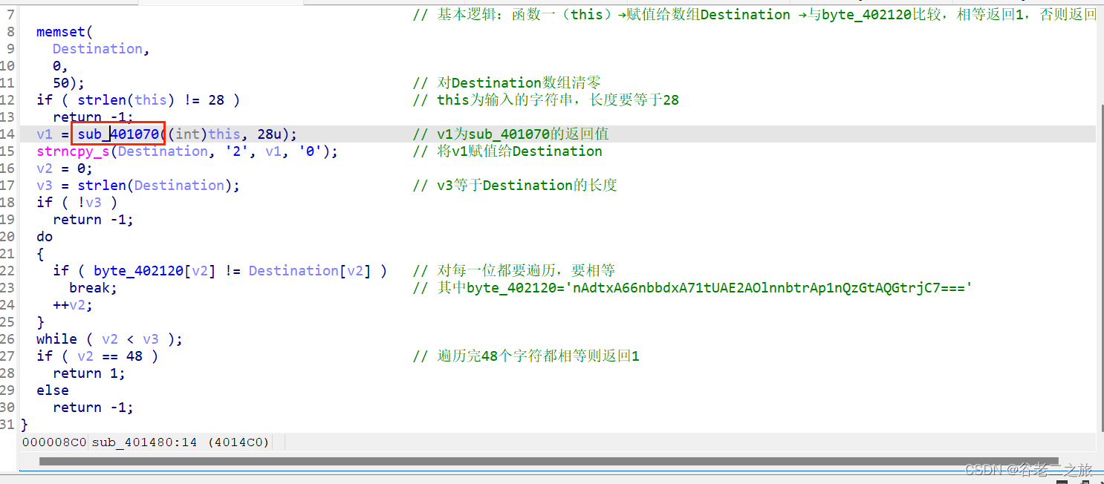Select the byte_402120 array reference on line 22
Viewport: 1104px width, 484px height.
click(x=138, y=270)
